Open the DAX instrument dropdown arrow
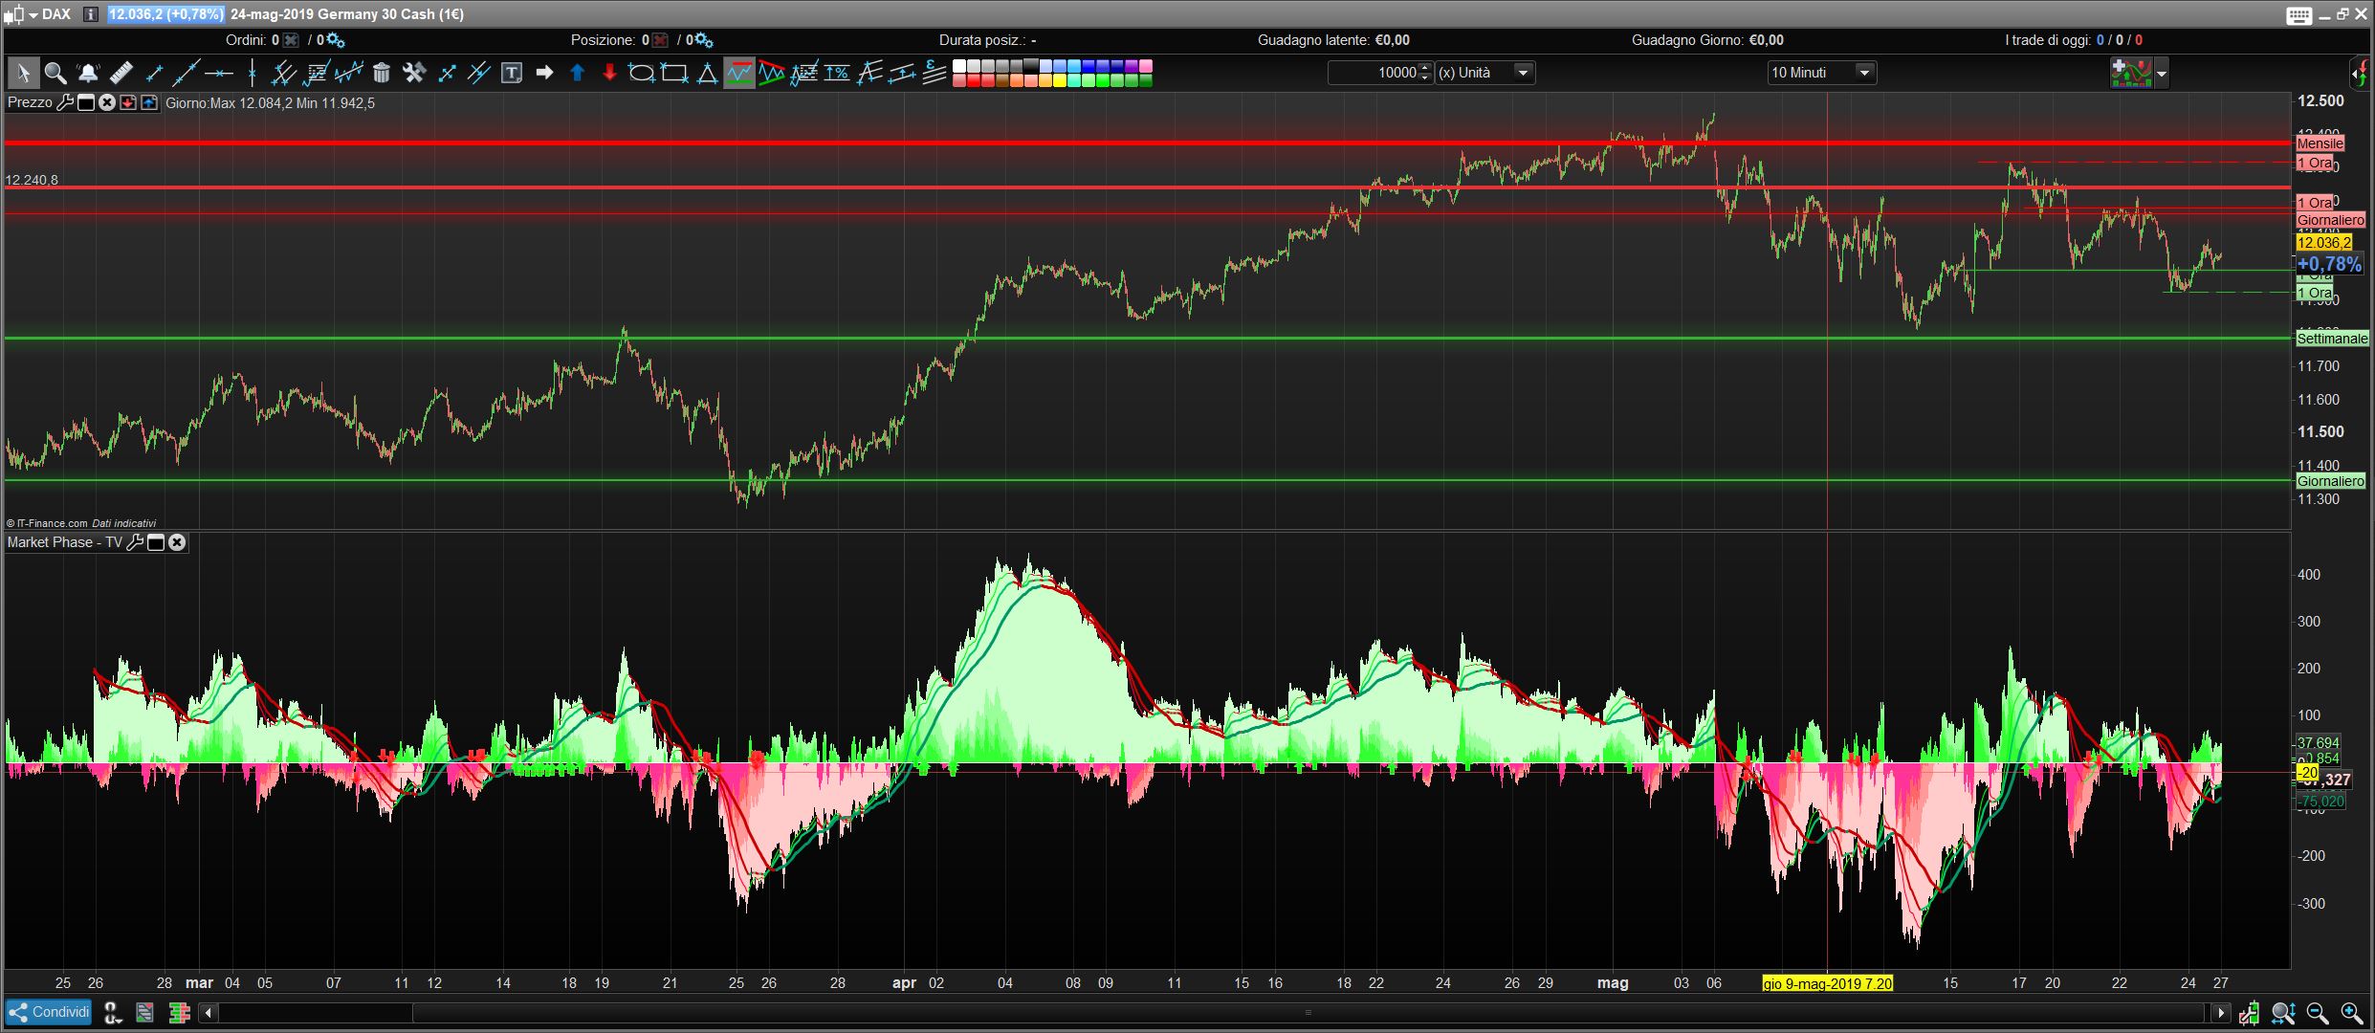This screenshot has width=2375, height=1033. (x=33, y=15)
